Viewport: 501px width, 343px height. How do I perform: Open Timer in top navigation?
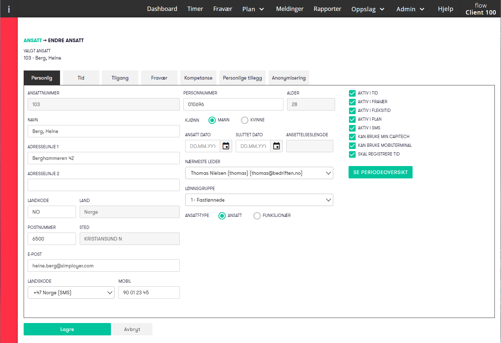(x=195, y=9)
